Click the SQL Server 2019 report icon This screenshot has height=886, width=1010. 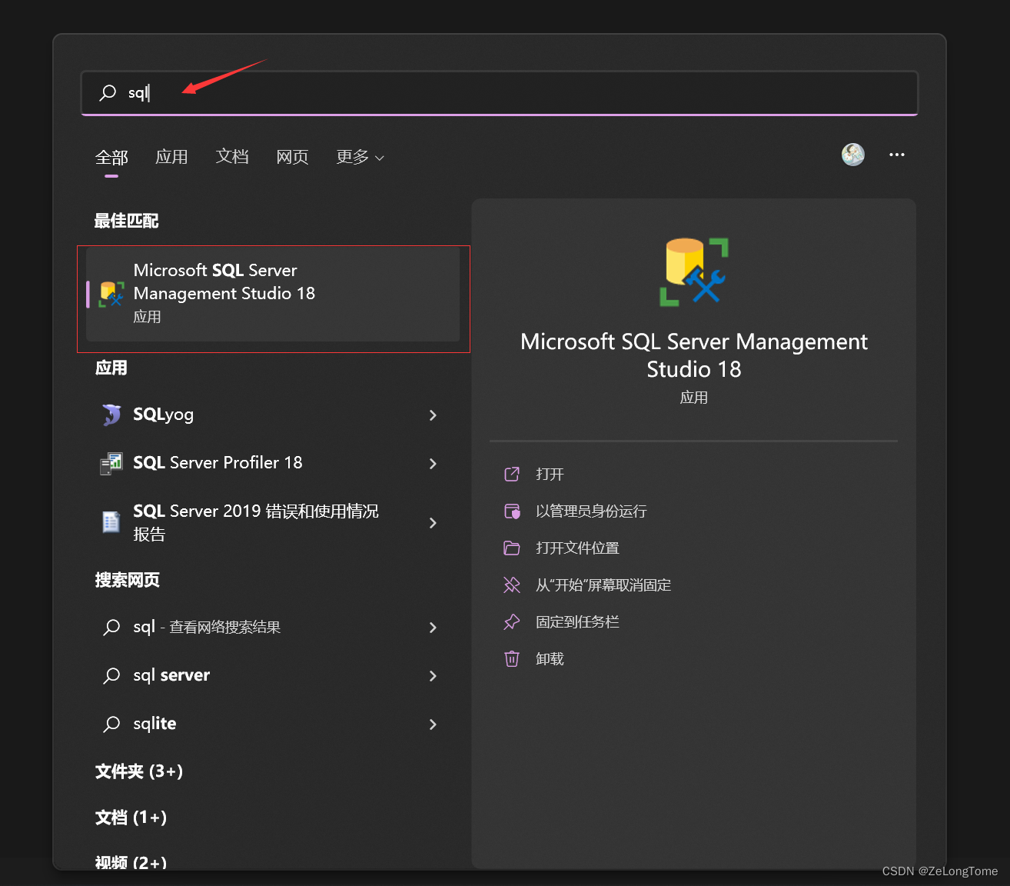coord(111,523)
